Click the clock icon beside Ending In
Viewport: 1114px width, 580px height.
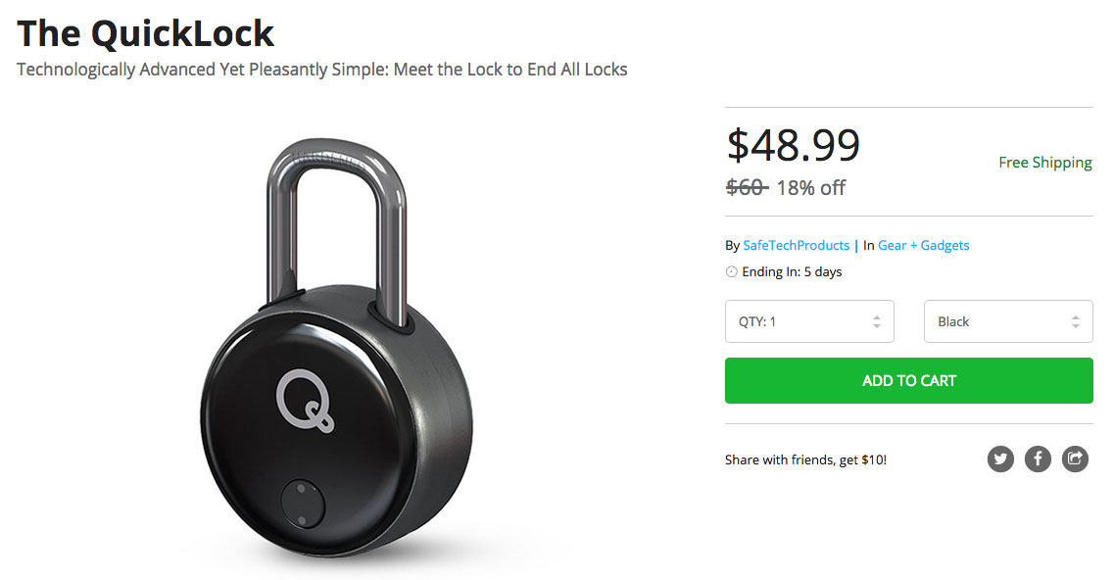(x=731, y=272)
